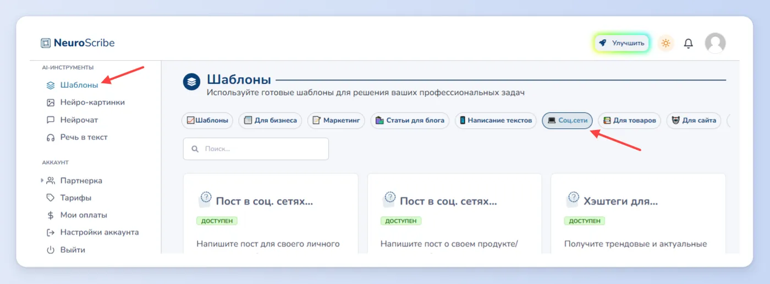This screenshot has width=770, height=284.
Task: Click the NeuroScribe logo icon
Action: coord(46,43)
